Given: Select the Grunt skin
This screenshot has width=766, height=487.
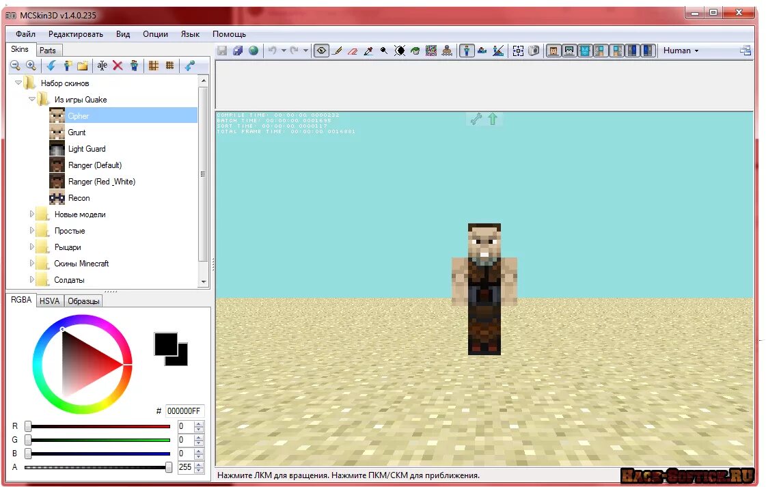Looking at the screenshot, I should tap(77, 133).
